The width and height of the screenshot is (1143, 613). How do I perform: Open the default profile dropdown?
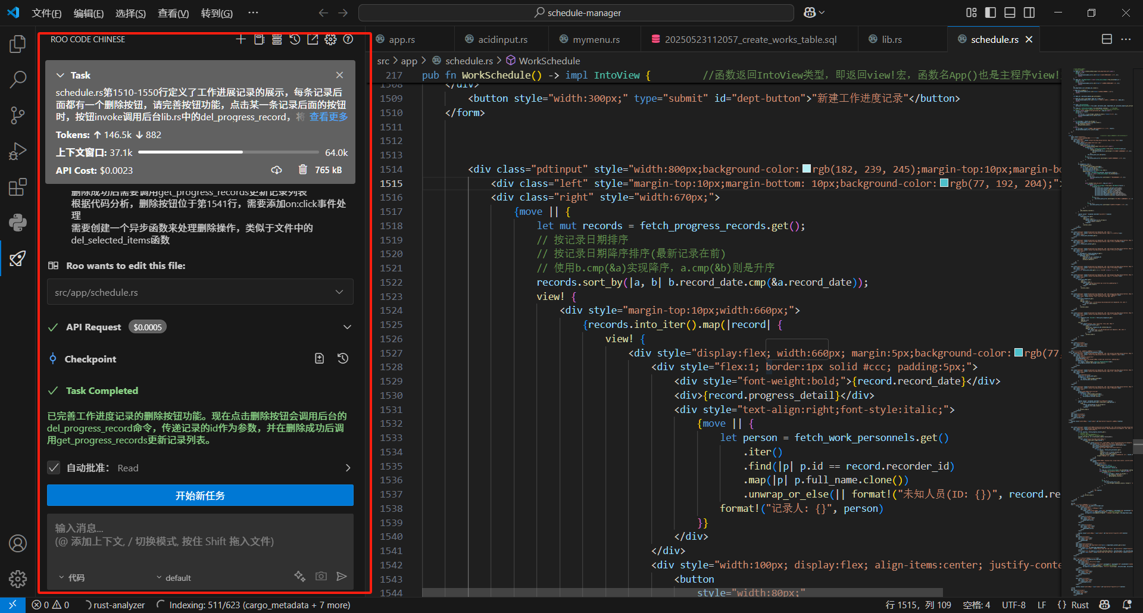tap(173, 578)
